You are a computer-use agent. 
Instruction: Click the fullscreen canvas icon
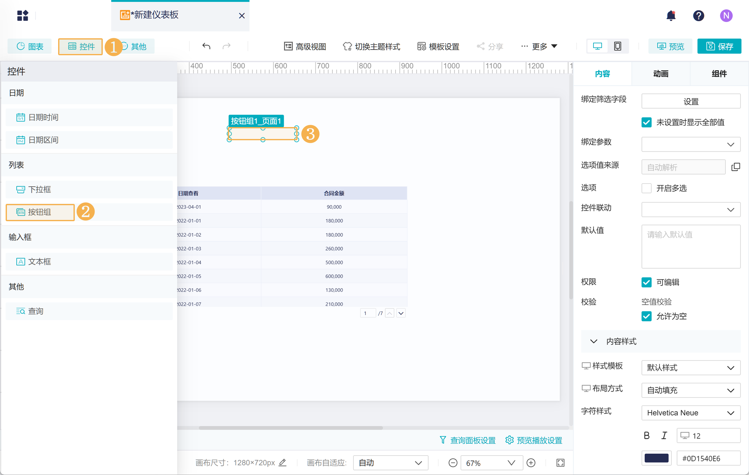560,463
